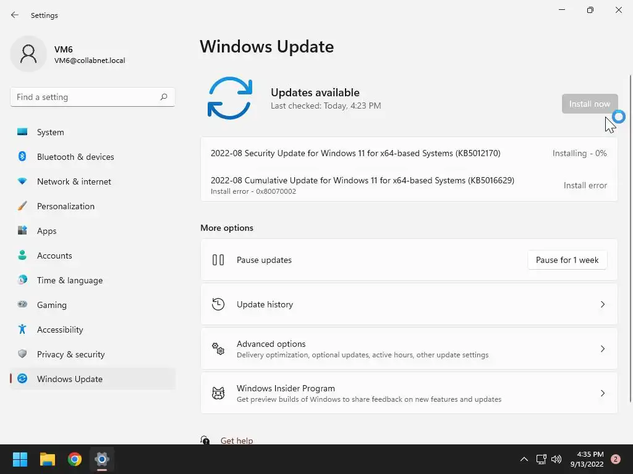633x474 pixels.
Task: Click the Accessibility figure icon
Action: (x=22, y=330)
